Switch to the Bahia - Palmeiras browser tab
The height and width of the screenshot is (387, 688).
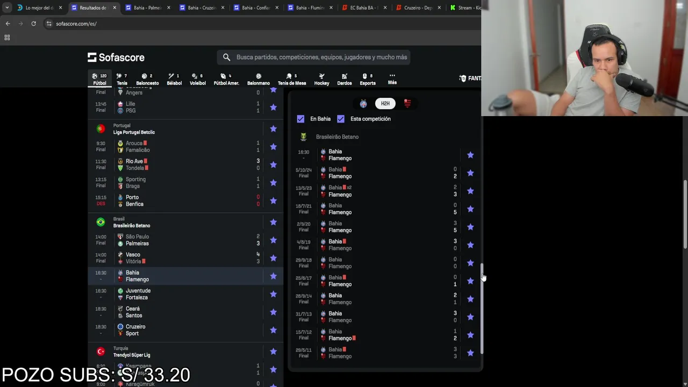pyautogui.click(x=147, y=8)
